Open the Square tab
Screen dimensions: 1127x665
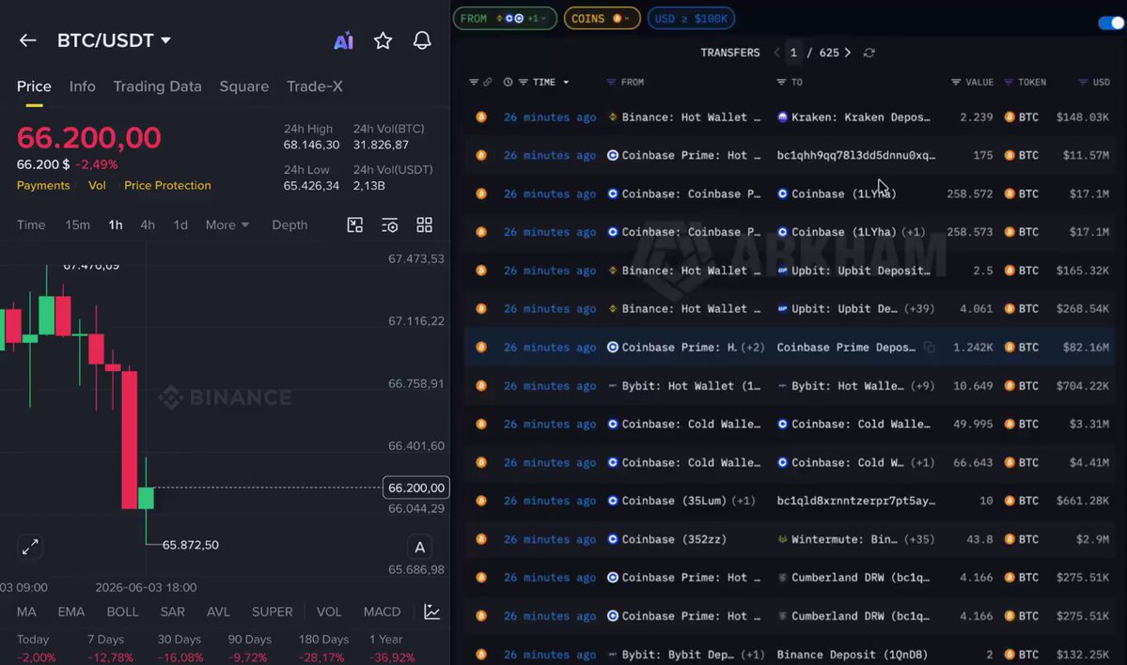243,86
